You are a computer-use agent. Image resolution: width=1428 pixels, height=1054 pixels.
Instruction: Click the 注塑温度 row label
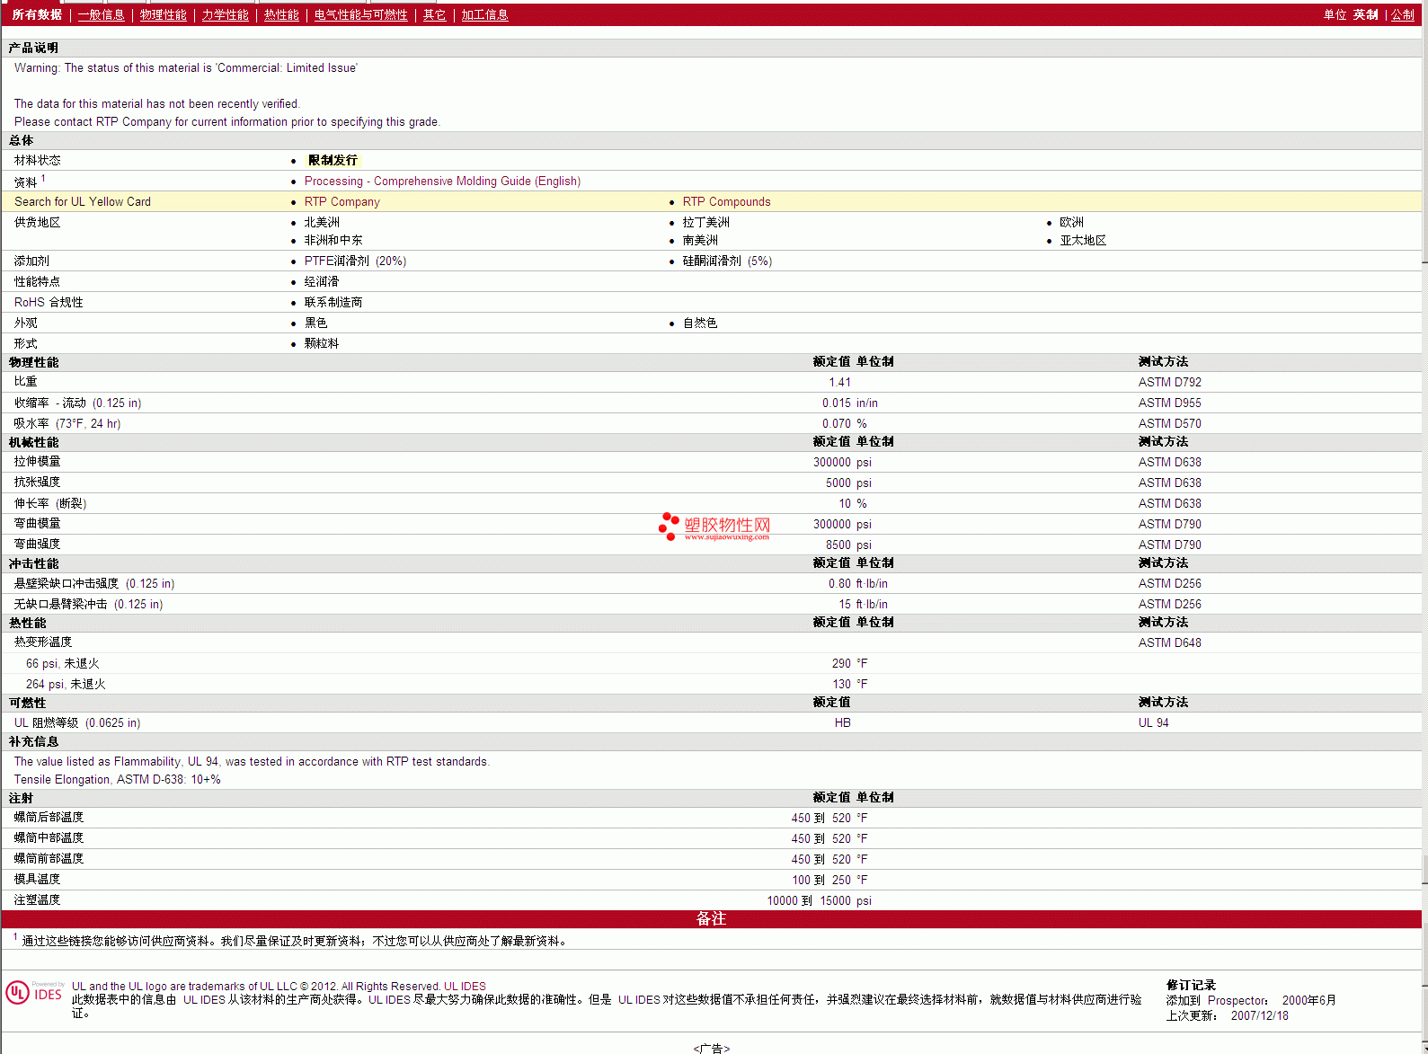coord(37,899)
